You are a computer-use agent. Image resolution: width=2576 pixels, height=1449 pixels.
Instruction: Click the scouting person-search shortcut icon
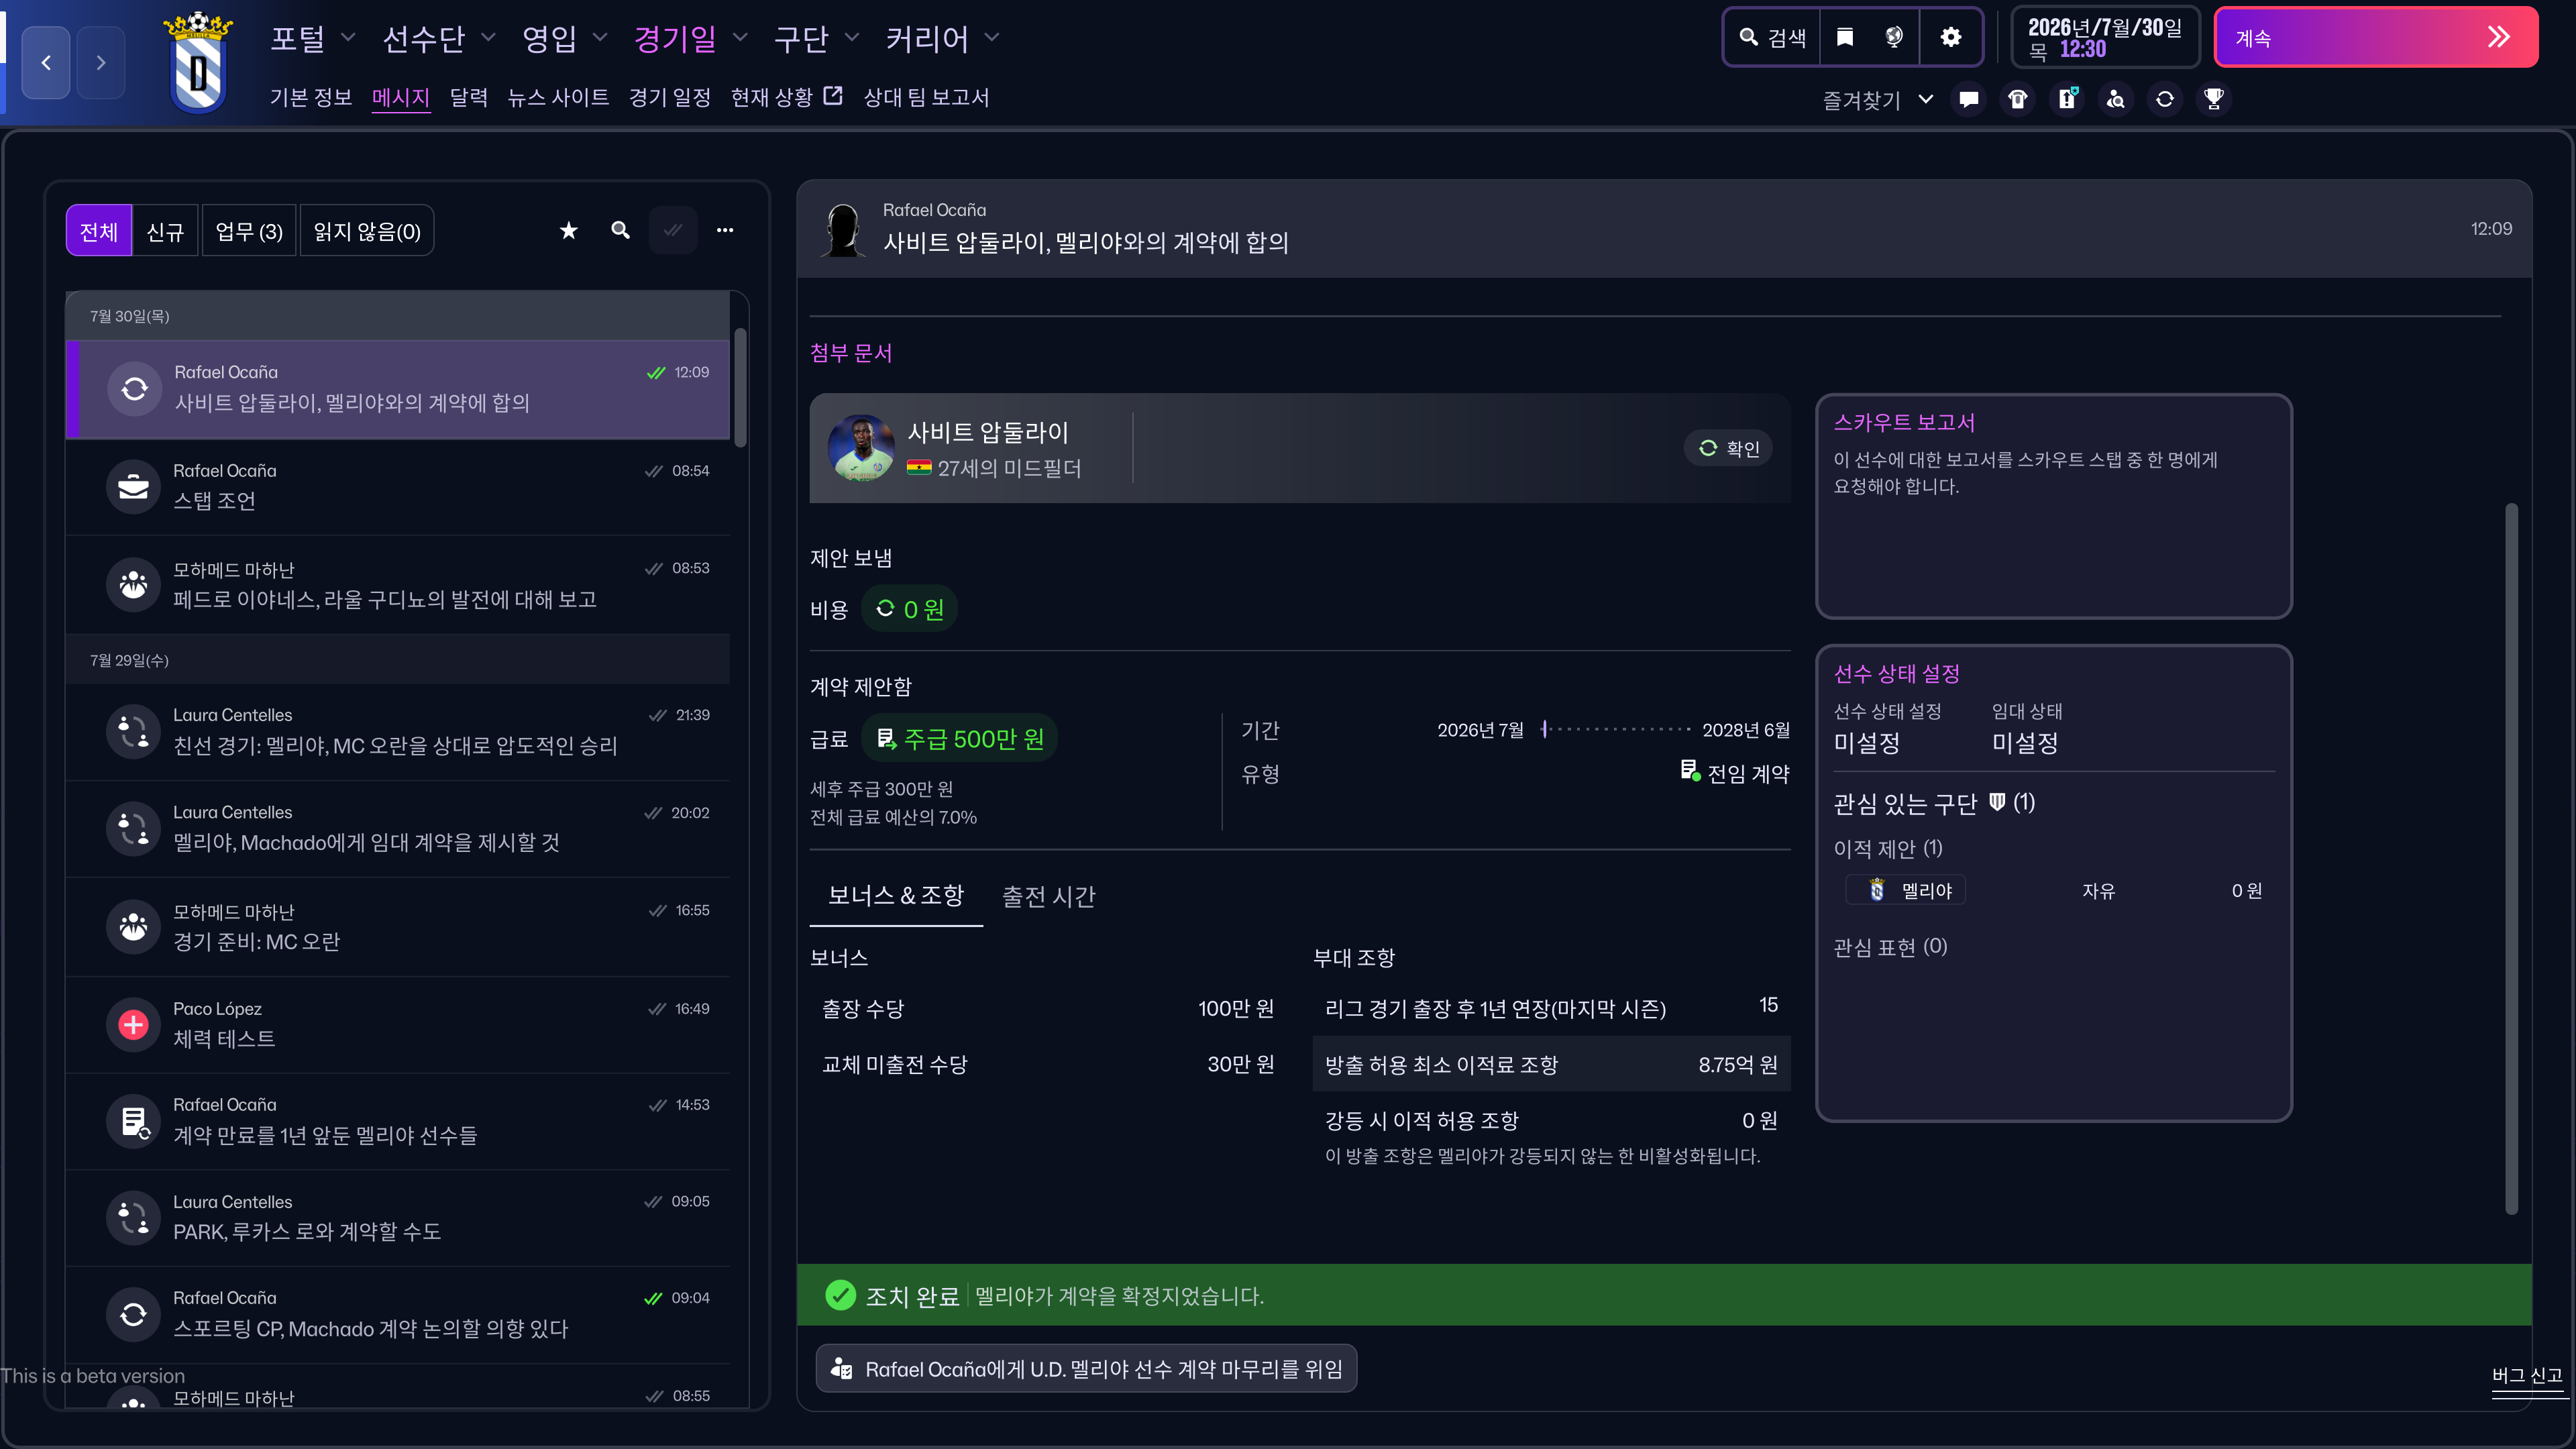click(x=2115, y=99)
